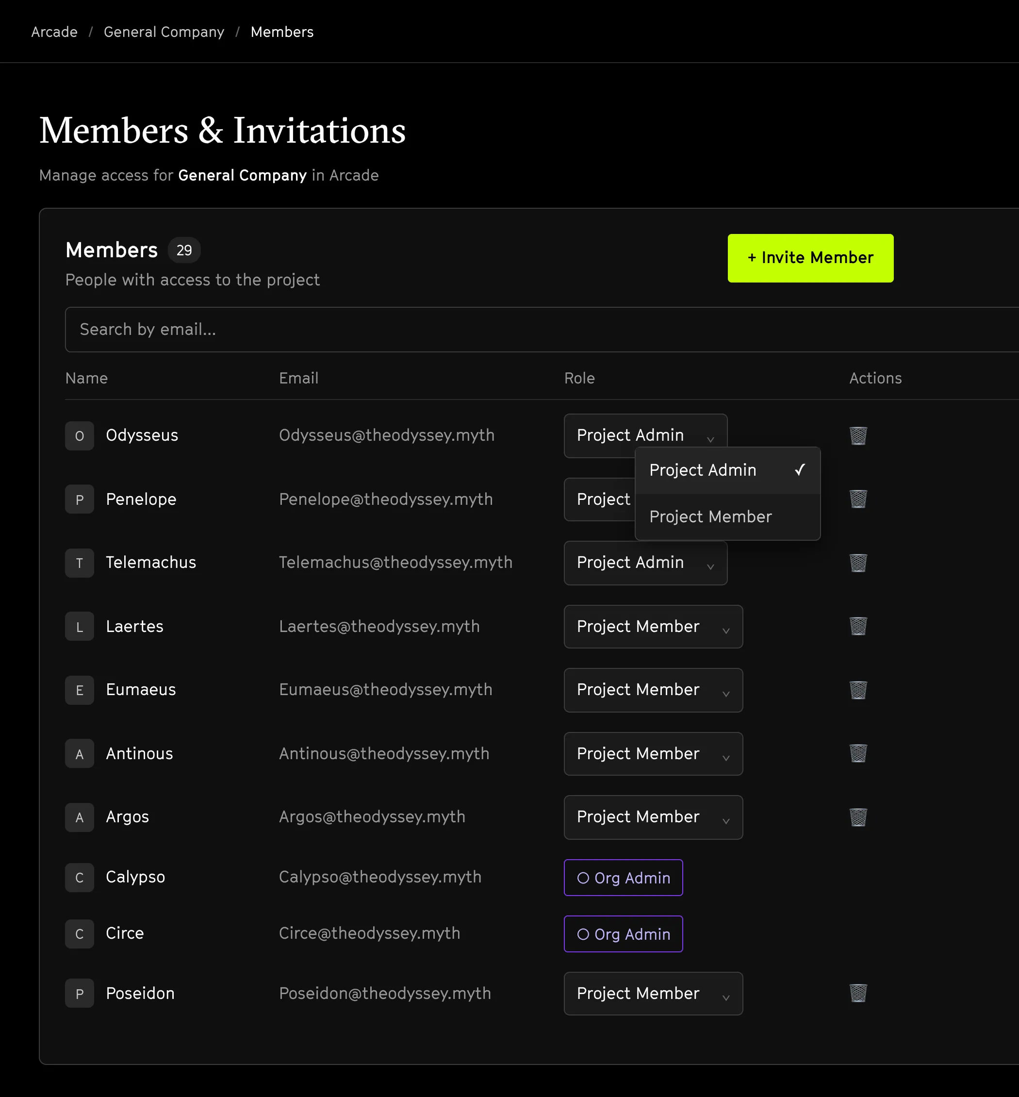Click Eumaeus@theodyssey.myth email
Viewport: 1019px width, 1097px height.
click(385, 690)
